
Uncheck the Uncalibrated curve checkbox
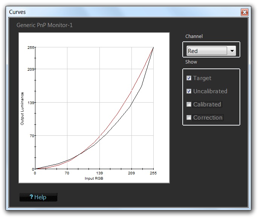click(x=189, y=91)
